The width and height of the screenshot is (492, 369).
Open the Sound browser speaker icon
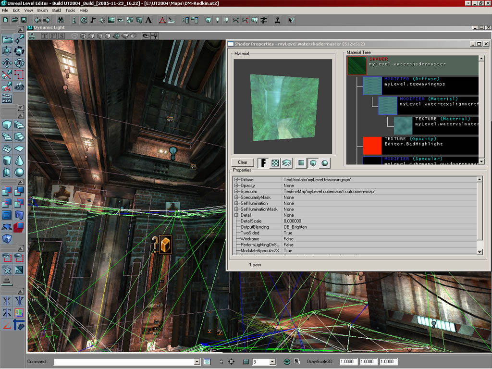click(102, 20)
